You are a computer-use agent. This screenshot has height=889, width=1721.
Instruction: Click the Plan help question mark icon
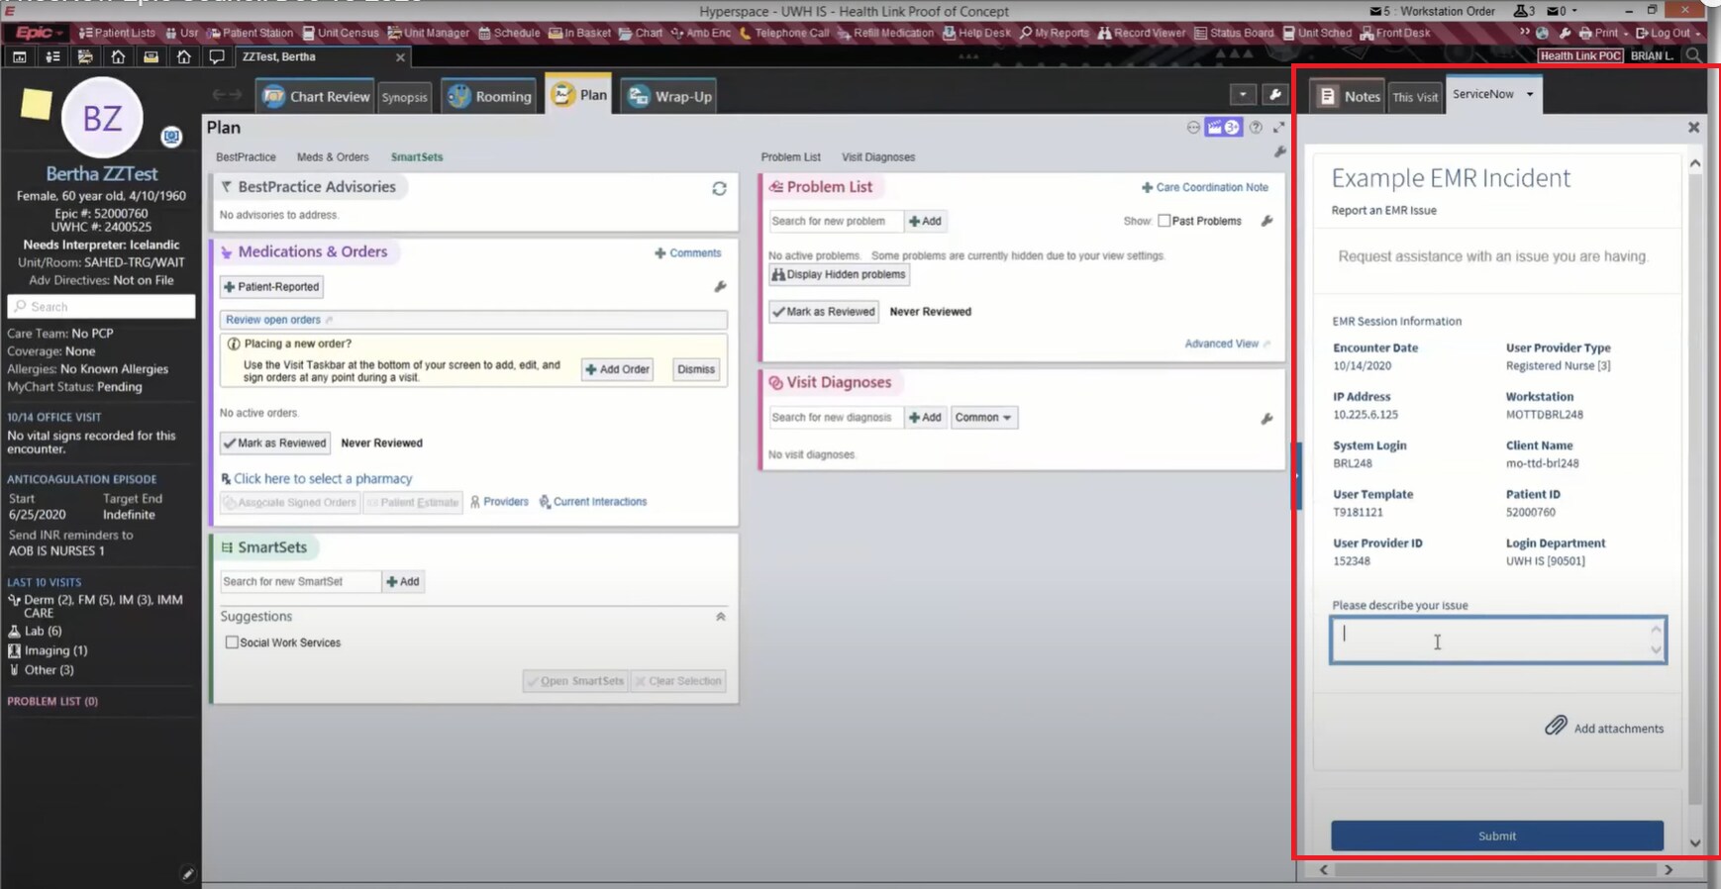[x=1256, y=128]
